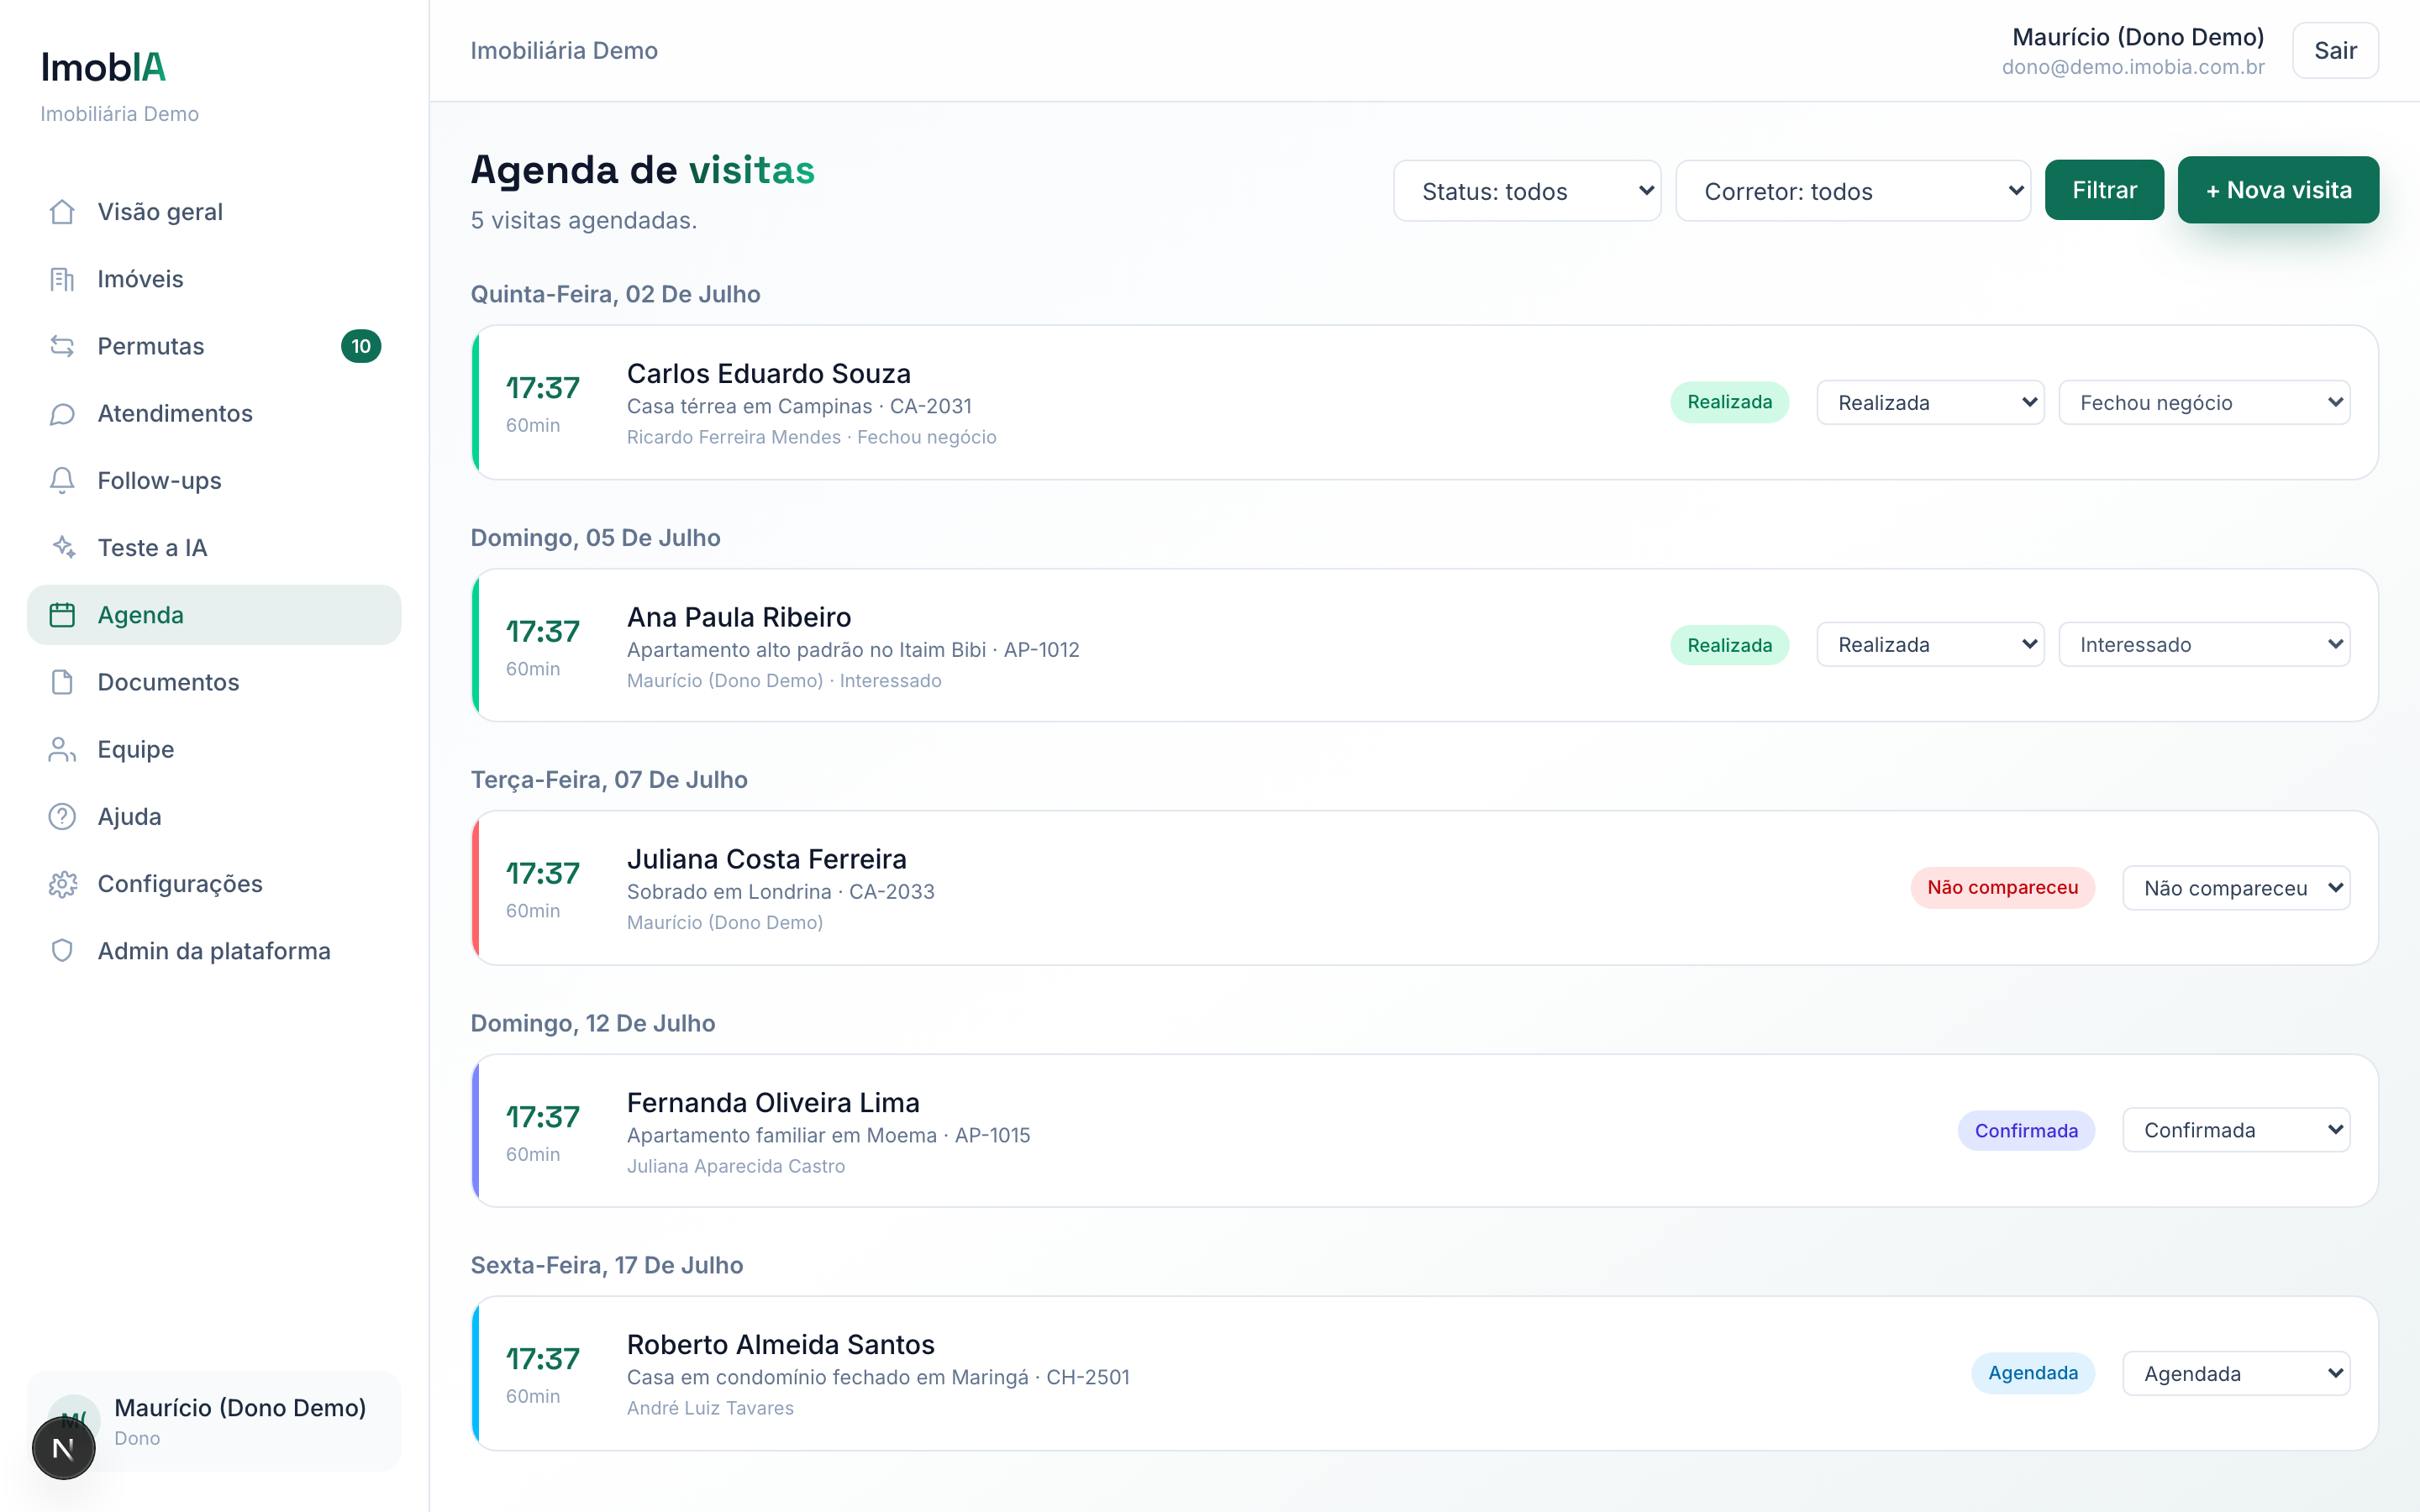Click the Equipe people icon
2420x1512 pixels.
coord(62,749)
